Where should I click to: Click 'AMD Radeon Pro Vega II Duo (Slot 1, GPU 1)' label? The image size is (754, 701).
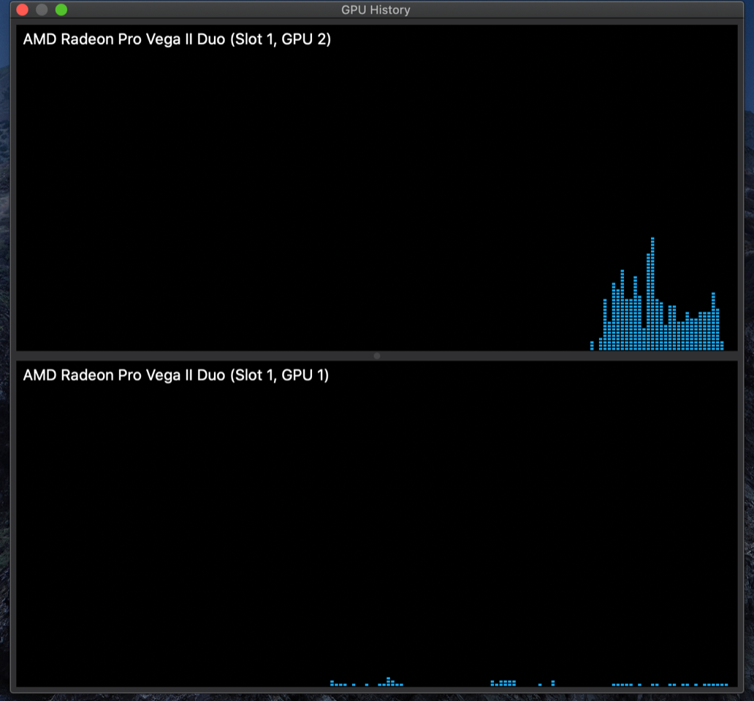(x=176, y=375)
